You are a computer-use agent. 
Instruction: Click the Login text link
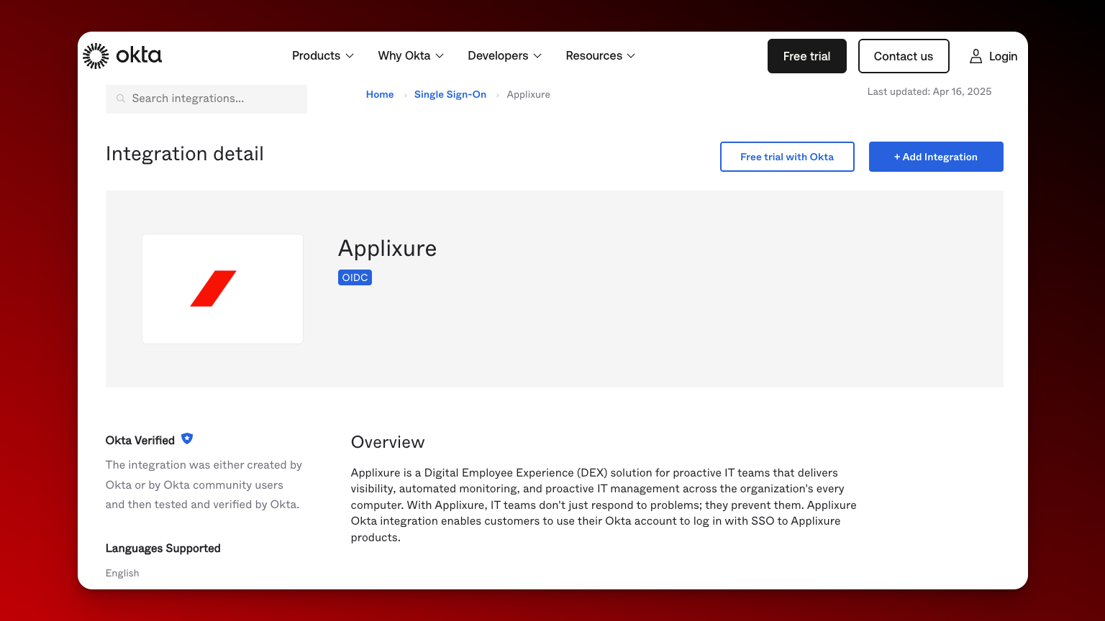pyautogui.click(x=1003, y=56)
